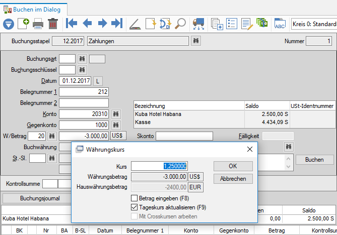Click the ABC folder icon
Image resolution: width=337 pixels, height=235 pixels.
[x=280, y=24]
